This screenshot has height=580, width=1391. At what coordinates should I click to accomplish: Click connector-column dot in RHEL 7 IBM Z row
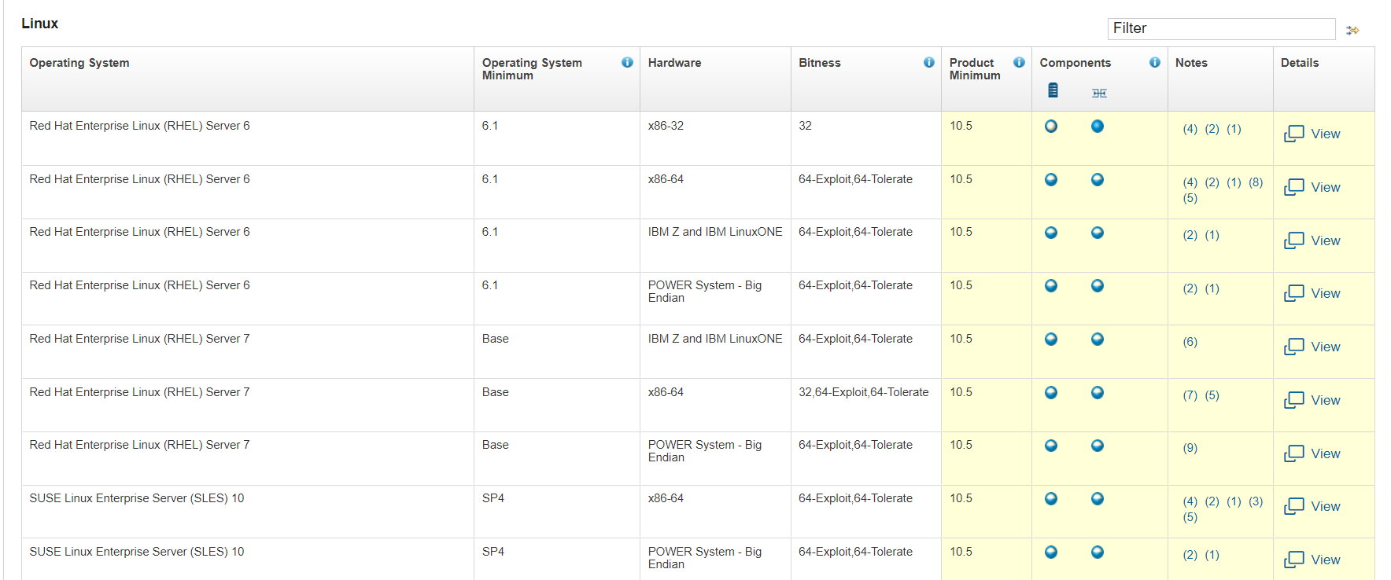1098,339
